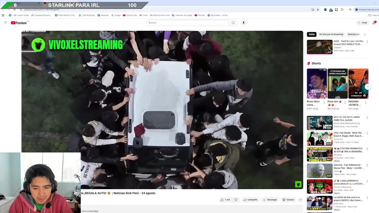Open Meta Business Suite bookmark
The height and width of the screenshot is (213, 379).
(160, 15)
